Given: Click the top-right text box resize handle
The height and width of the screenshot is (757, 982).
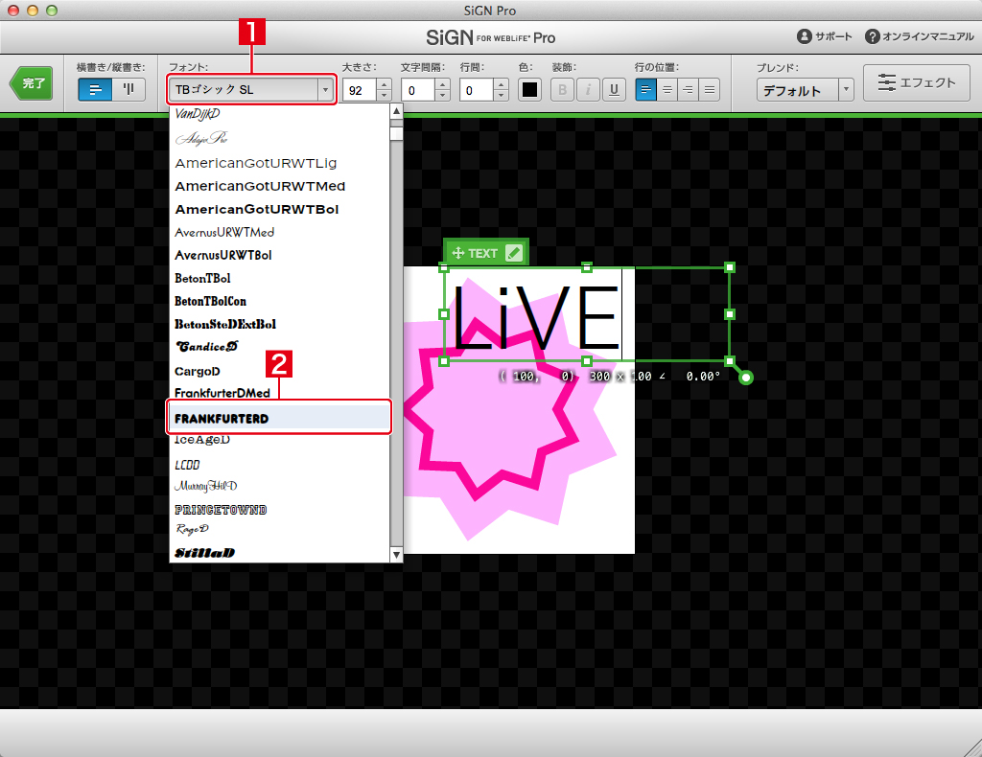Looking at the screenshot, I should 730,267.
